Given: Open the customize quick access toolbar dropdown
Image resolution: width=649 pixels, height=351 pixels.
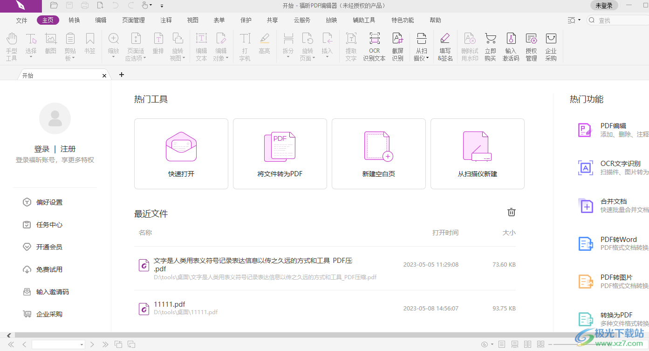Looking at the screenshot, I should pyautogui.click(x=162, y=6).
